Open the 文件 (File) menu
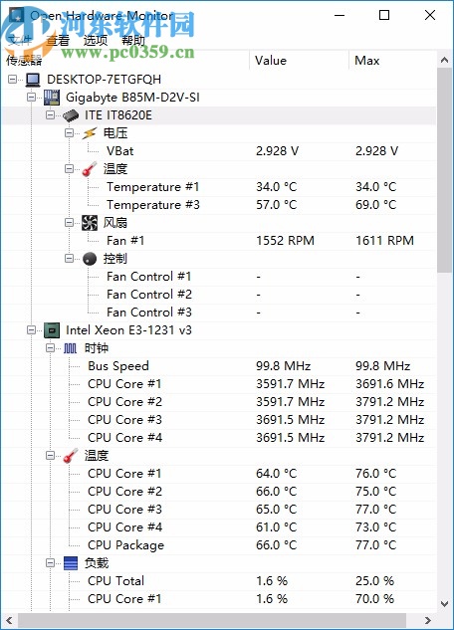Image resolution: width=454 pixels, height=630 pixels. point(20,40)
